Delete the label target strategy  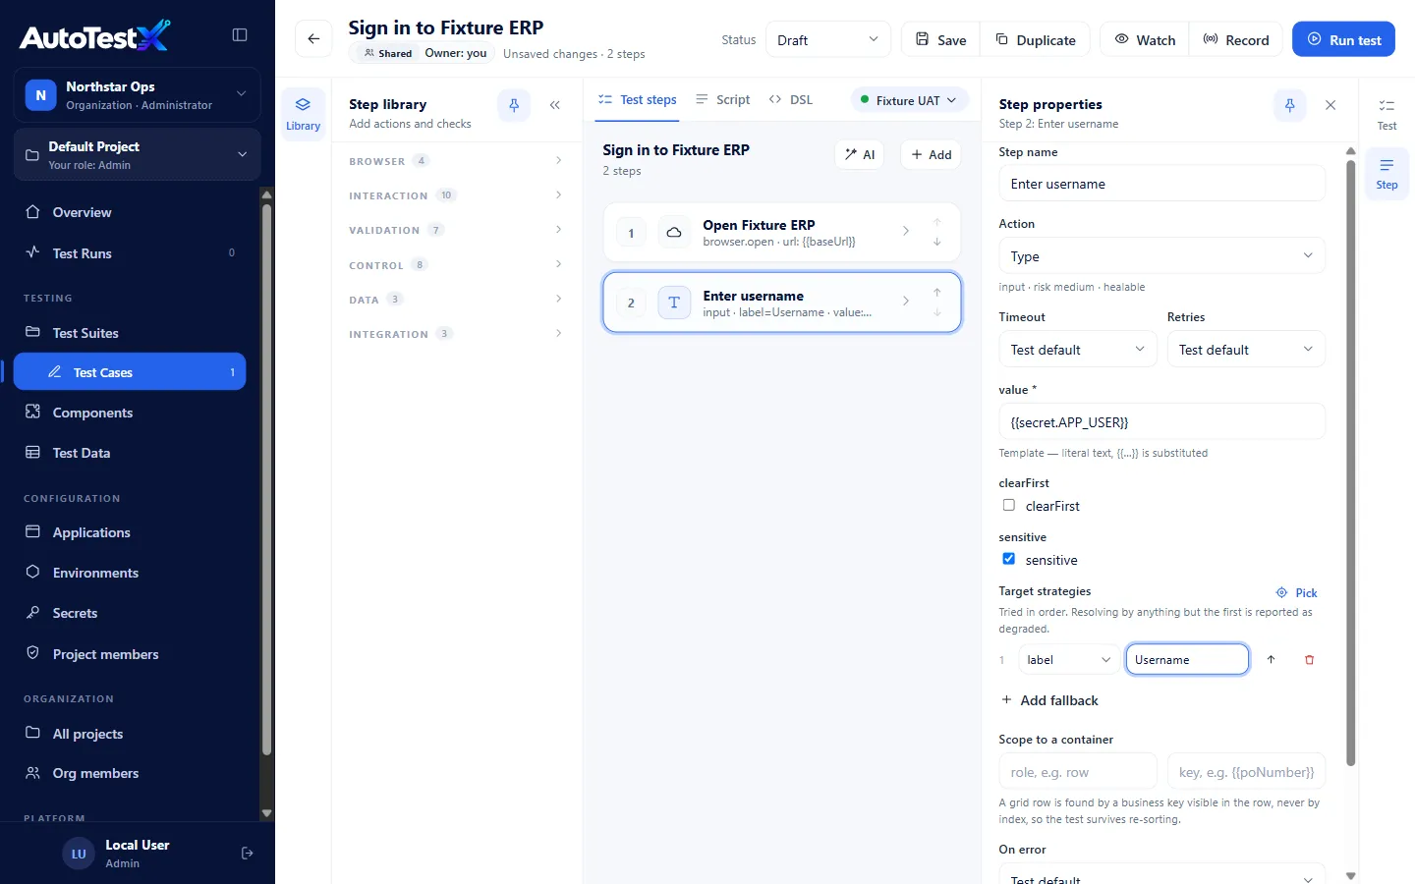coord(1309,660)
